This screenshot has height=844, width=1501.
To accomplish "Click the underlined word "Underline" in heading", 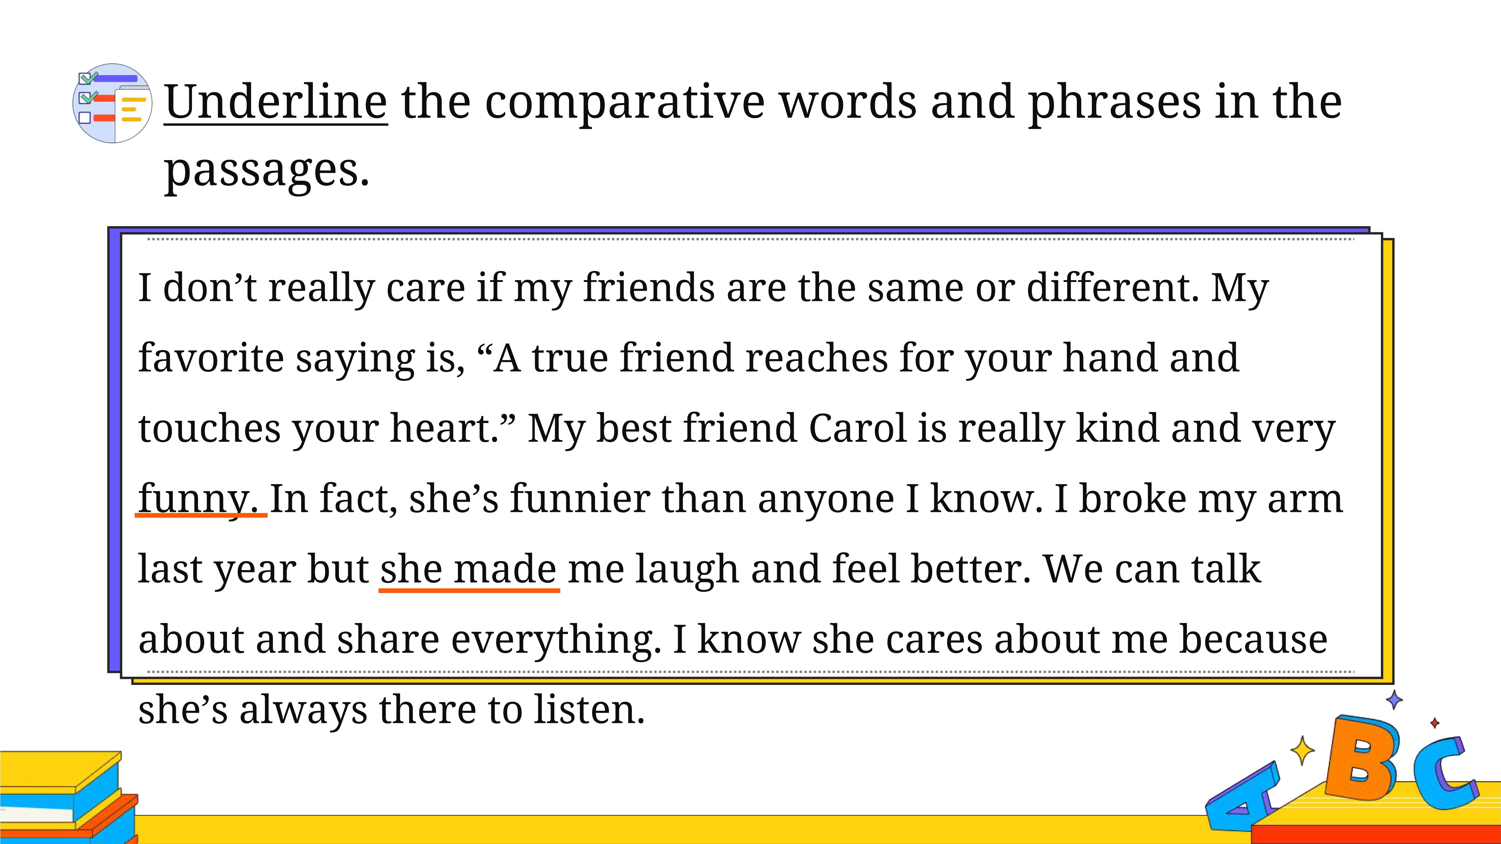I will [276, 102].
